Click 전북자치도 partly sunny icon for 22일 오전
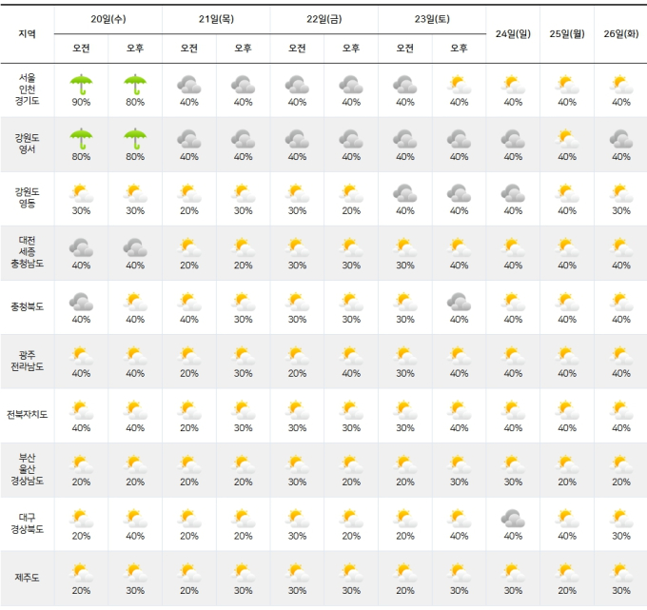Screen dimensions: 647x610 [297, 410]
